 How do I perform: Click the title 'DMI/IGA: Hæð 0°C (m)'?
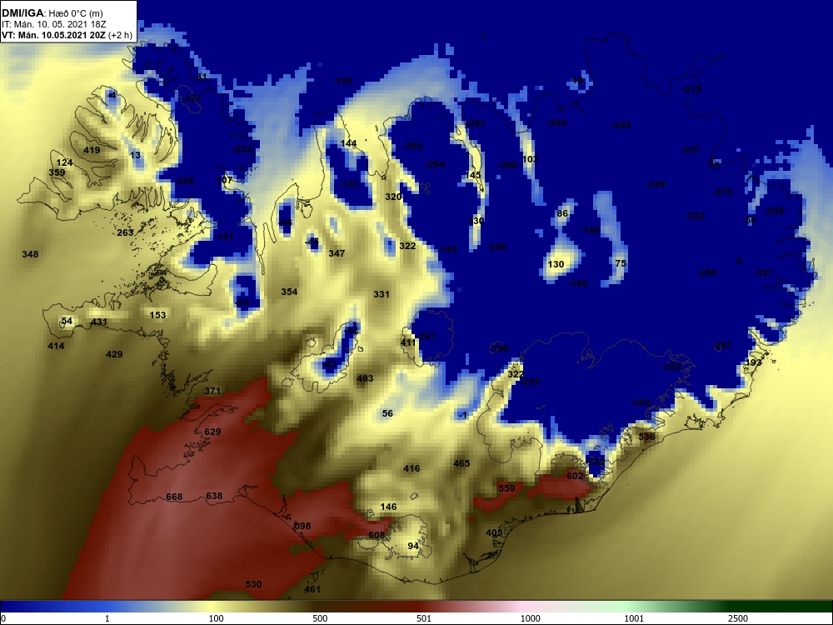52,12
